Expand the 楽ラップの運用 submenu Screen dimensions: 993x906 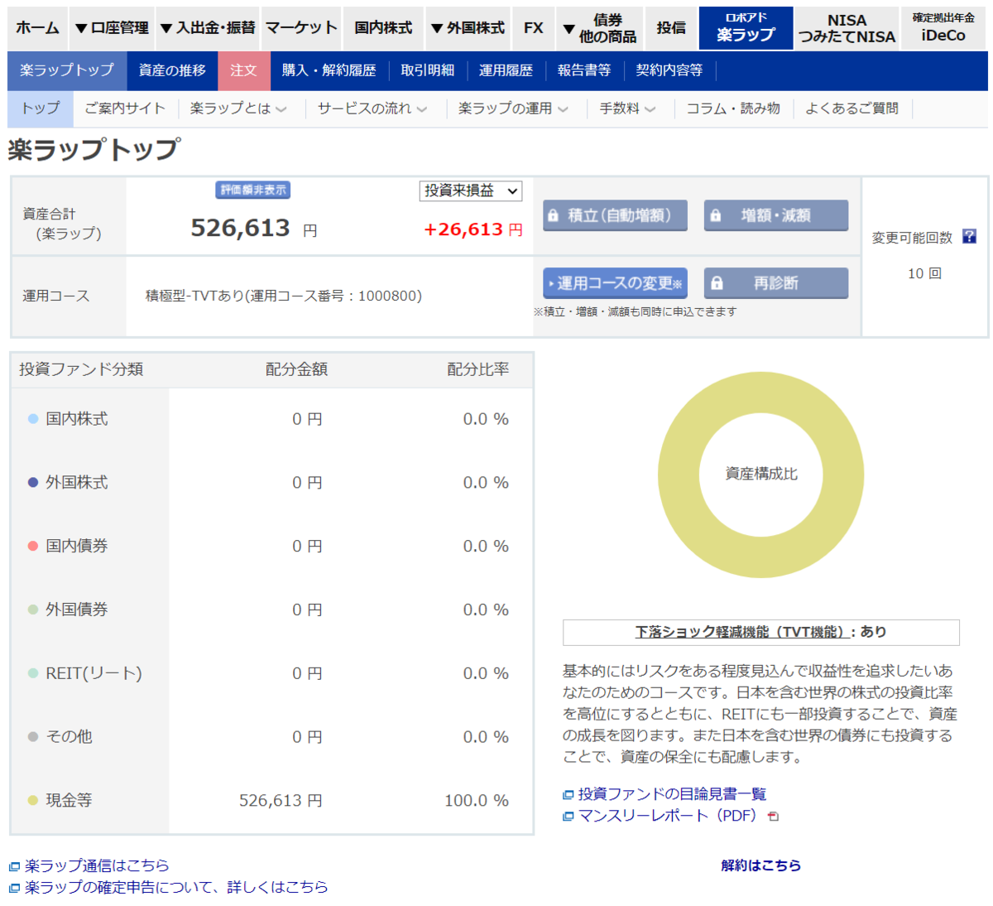(513, 108)
